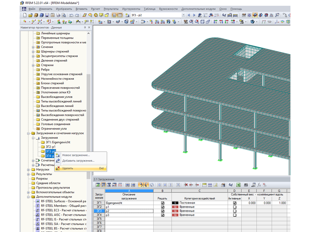Viewport: 310px width, 232px height.
Task: Enable Активные checkbox for ЗГ2 row
Action: pos(235,207)
